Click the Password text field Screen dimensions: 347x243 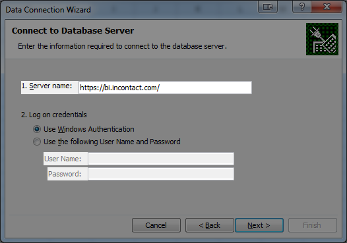click(x=161, y=174)
